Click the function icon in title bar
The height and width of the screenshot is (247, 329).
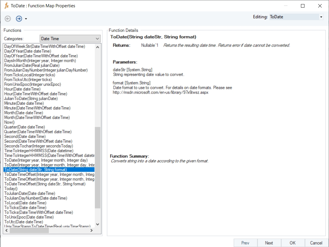tap(6, 6)
